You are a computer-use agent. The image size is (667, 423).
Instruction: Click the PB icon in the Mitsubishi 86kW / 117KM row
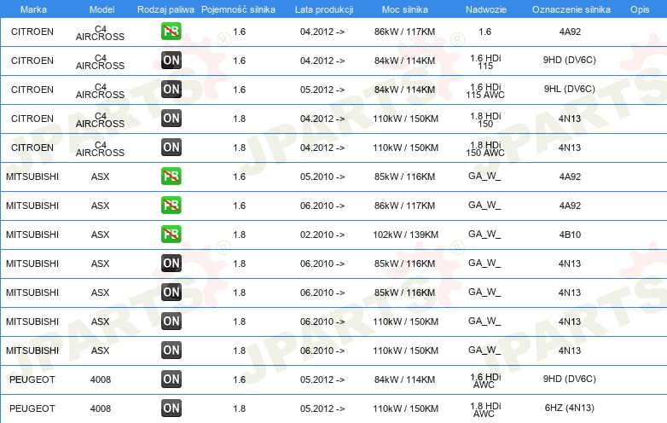pyautogui.click(x=171, y=206)
